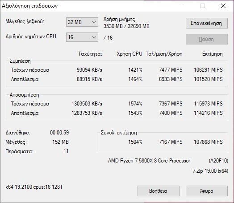Click the Επανεκκίνηση restart button
This screenshot has width=234, height=203.
point(207,23)
